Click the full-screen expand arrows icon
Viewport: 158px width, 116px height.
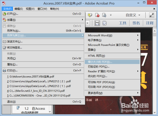point(152,15)
